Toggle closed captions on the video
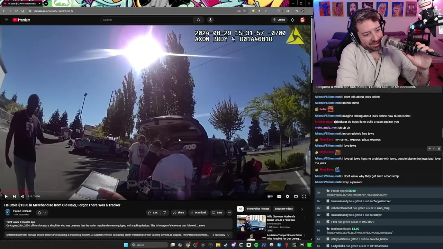 [x=279, y=196]
